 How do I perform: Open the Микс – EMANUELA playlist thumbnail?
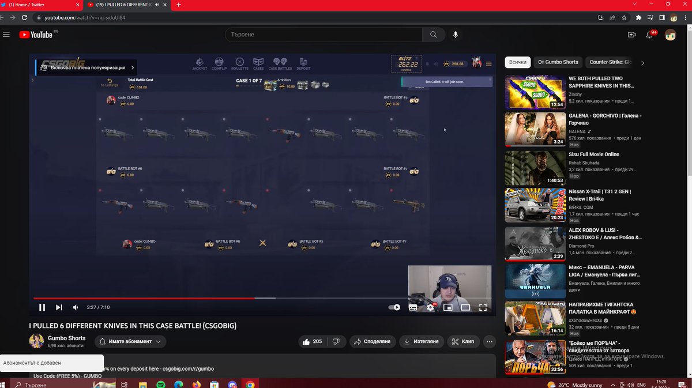(535, 281)
